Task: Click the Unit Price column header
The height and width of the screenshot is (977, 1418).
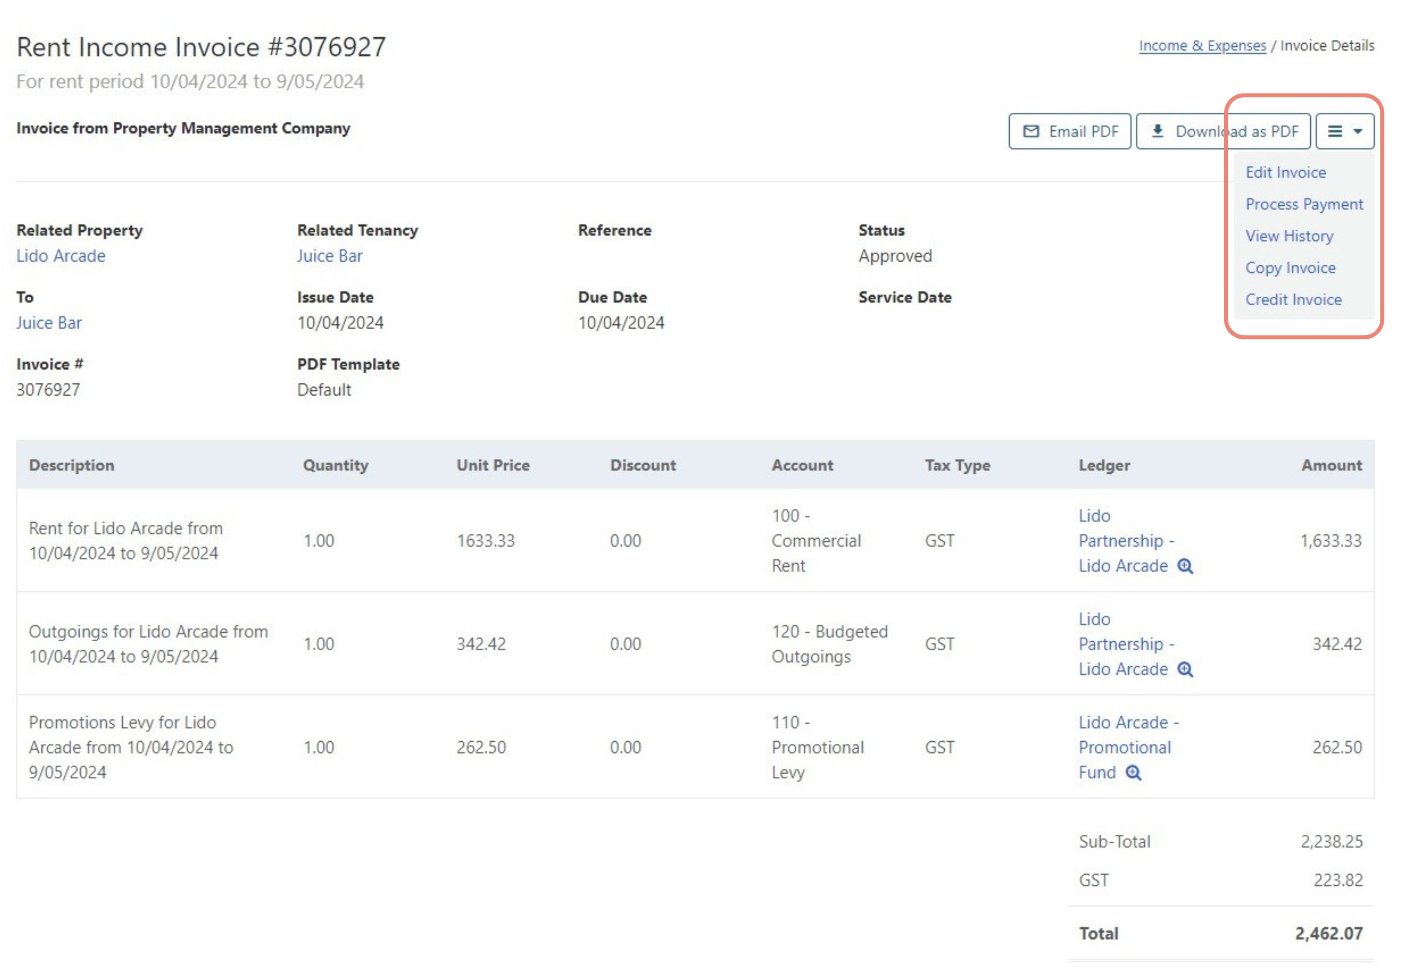Action: point(493,465)
